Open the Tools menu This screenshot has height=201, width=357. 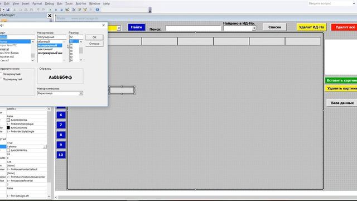pos(69,4)
